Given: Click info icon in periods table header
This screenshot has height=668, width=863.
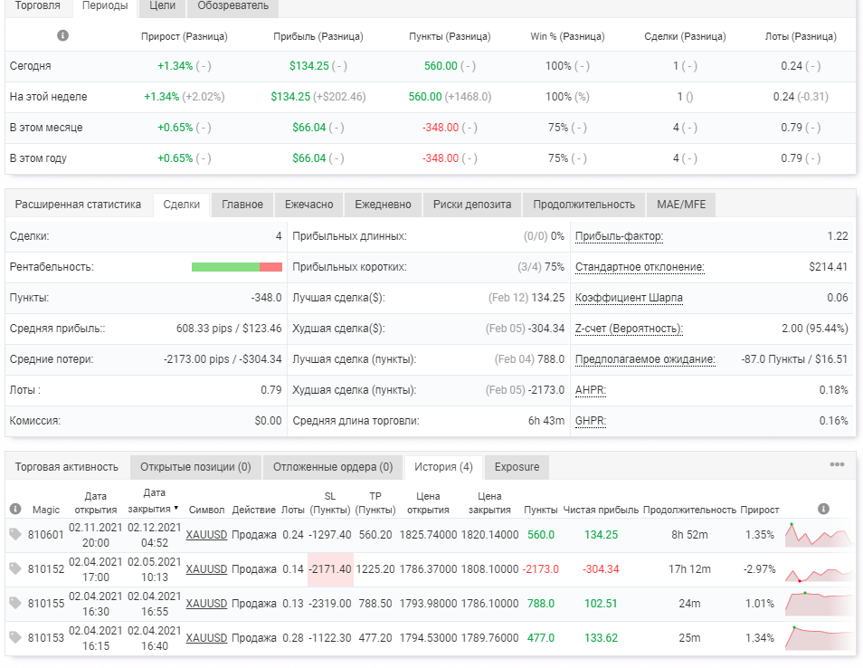Looking at the screenshot, I should pos(62,35).
